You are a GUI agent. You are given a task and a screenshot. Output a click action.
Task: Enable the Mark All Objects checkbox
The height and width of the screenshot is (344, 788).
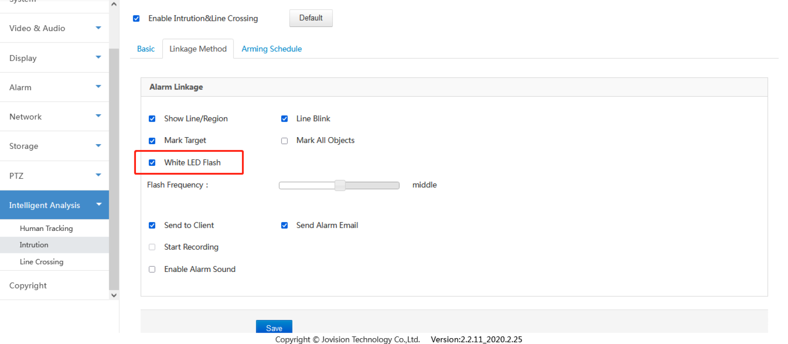pyautogui.click(x=284, y=141)
